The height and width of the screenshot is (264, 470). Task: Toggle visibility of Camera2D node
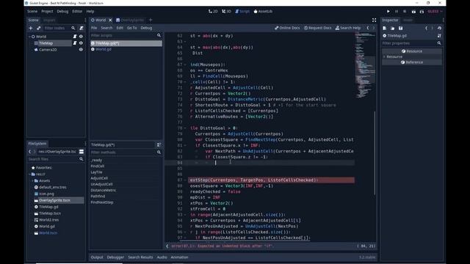point(81,50)
